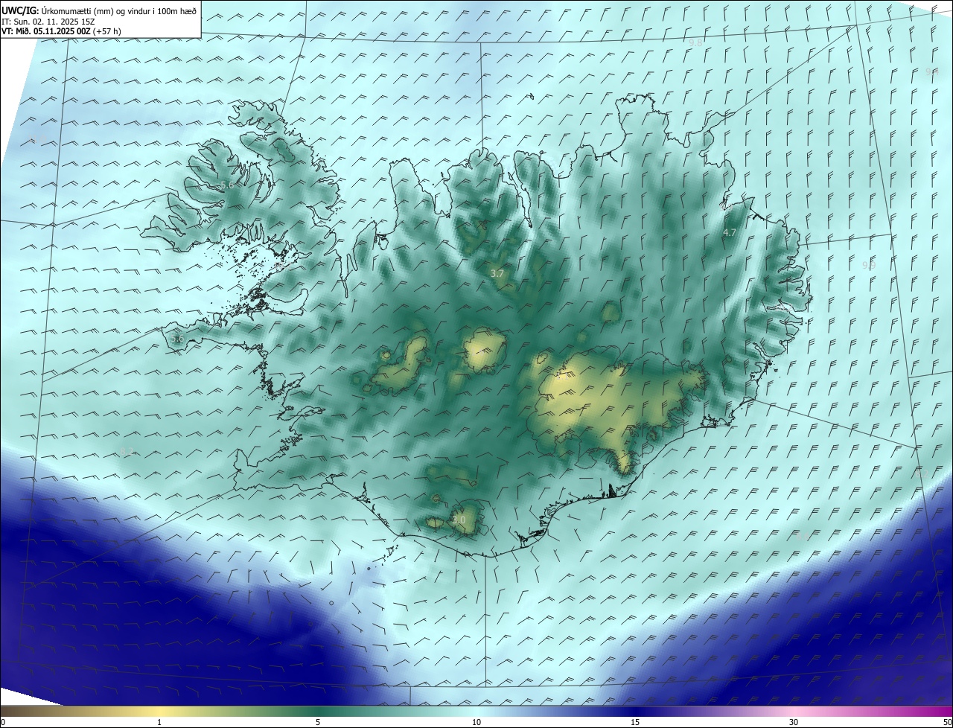Click the "UWC/IG" label in the title box

(x=20, y=10)
